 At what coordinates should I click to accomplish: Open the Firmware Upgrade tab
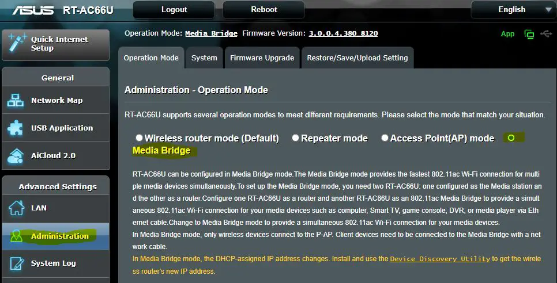coord(262,58)
